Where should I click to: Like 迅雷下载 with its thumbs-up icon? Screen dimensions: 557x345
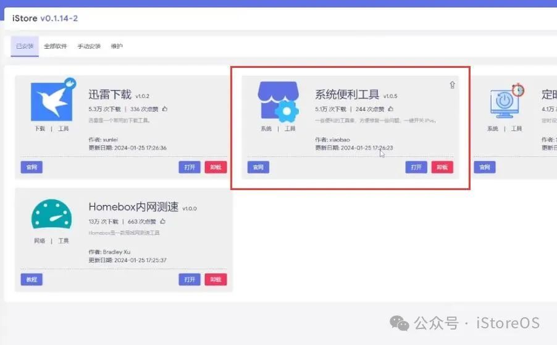coord(165,109)
